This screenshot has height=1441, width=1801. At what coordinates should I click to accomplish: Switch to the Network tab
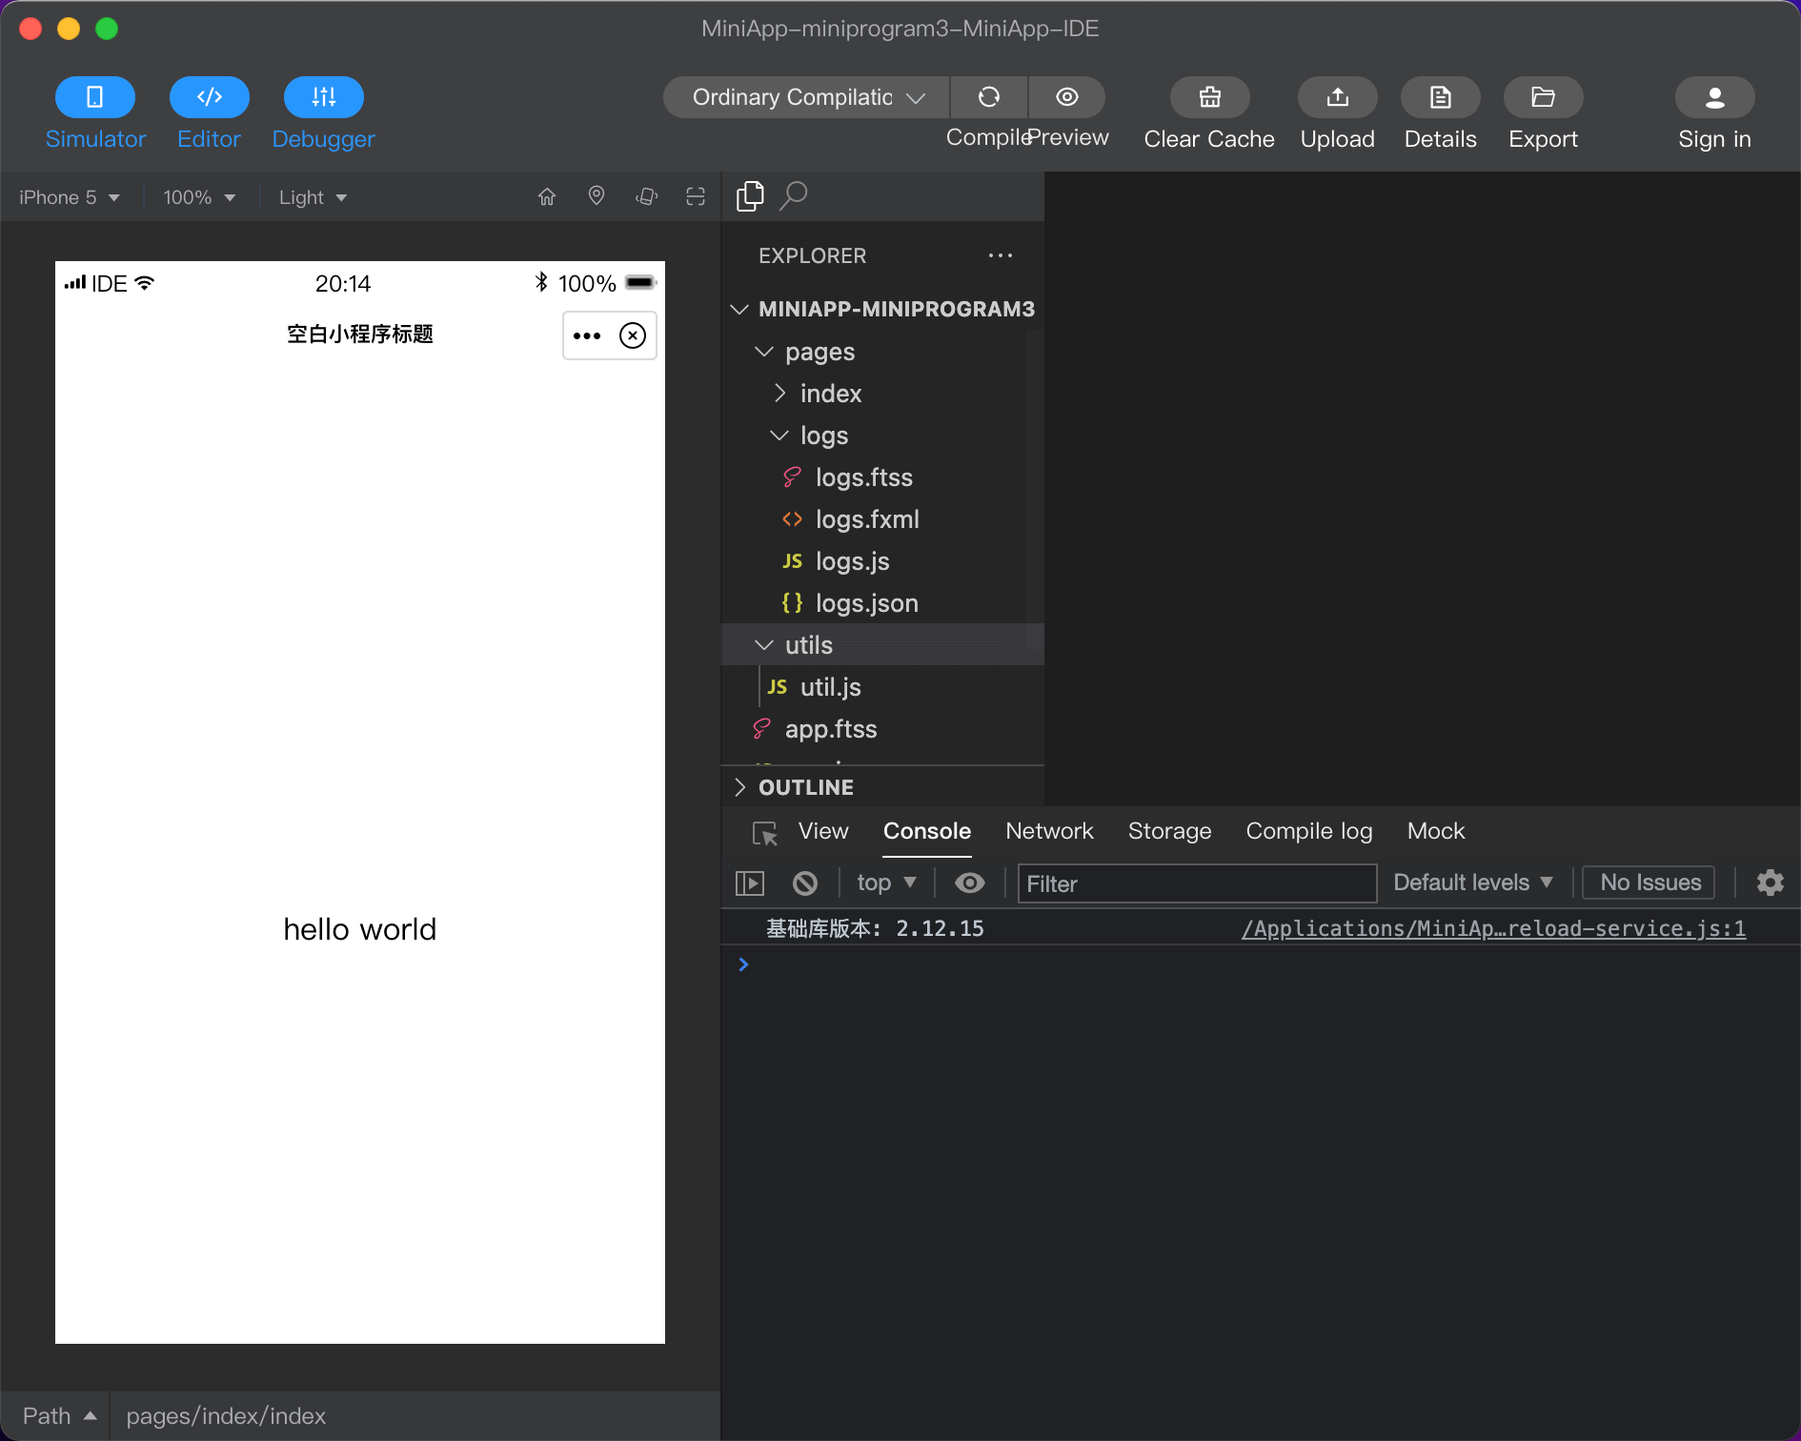1049,831
